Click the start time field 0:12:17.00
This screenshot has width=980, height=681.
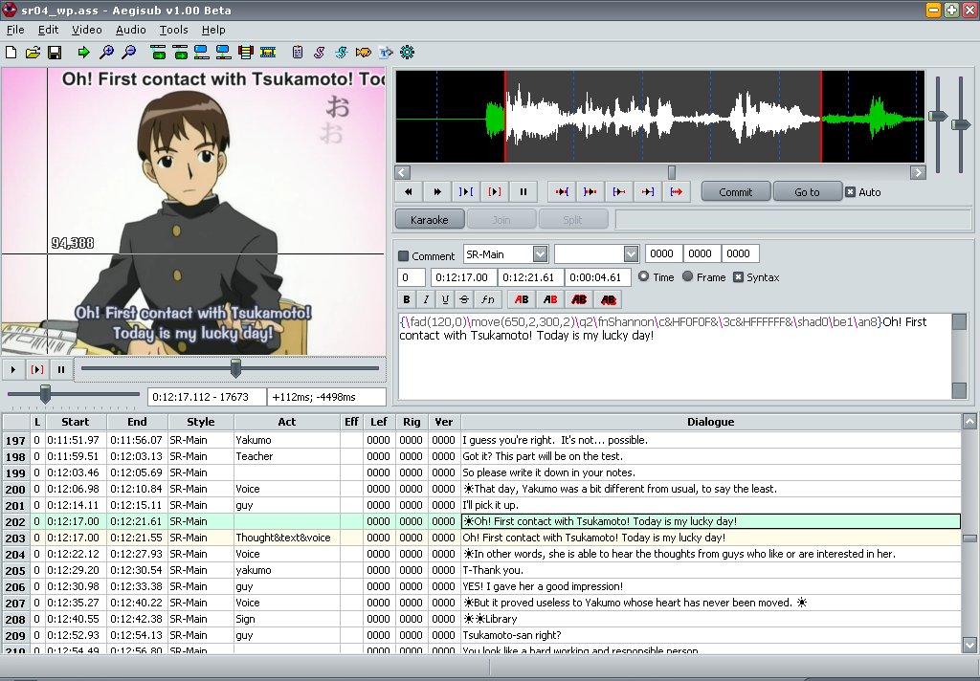(x=463, y=277)
